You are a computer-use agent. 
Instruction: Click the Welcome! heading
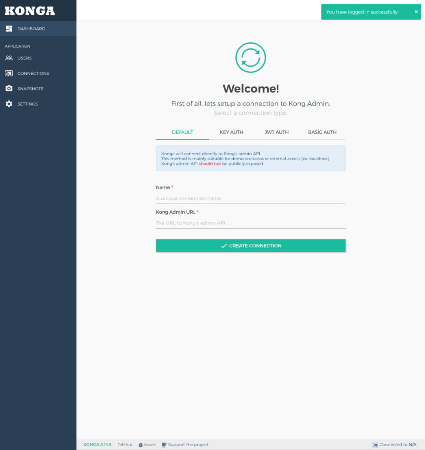(x=251, y=89)
